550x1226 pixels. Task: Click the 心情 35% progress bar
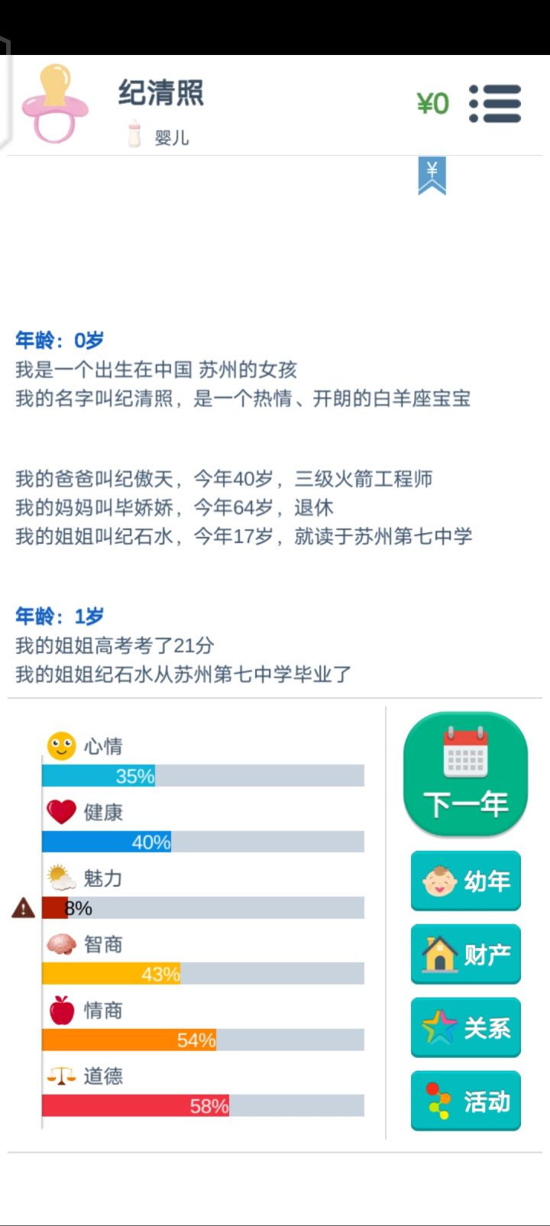(x=202, y=776)
